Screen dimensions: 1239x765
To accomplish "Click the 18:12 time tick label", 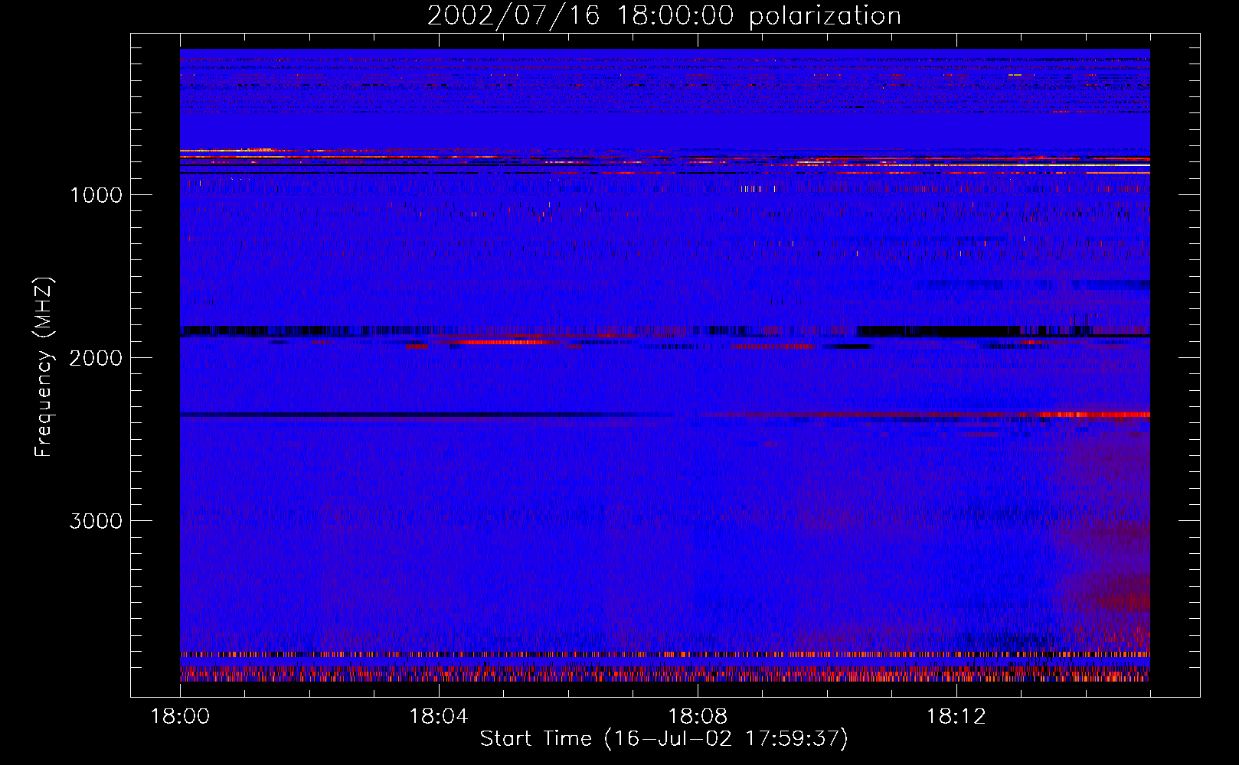I will click(x=956, y=717).
